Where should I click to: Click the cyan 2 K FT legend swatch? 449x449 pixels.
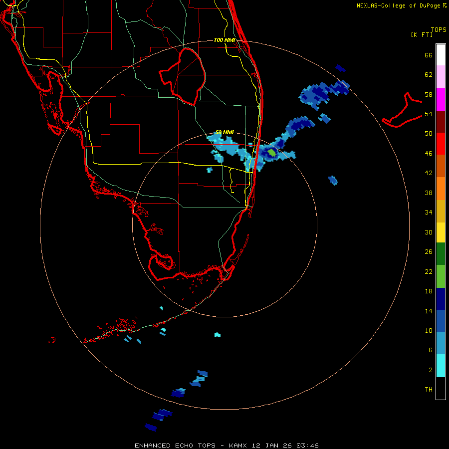click(441, 366)
